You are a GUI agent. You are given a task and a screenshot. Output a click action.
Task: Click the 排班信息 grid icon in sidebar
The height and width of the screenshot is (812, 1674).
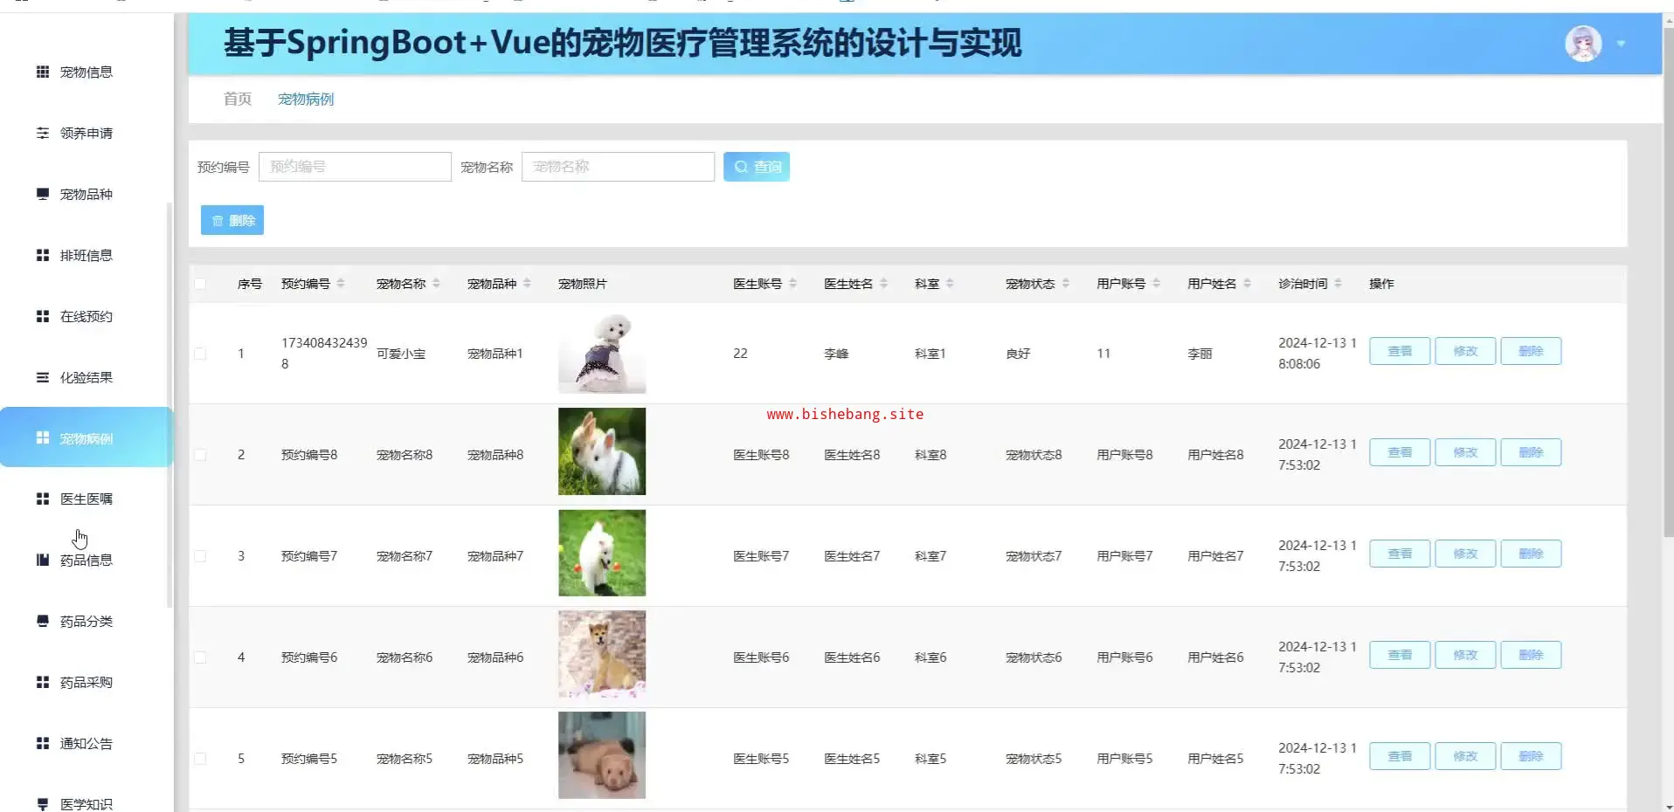42,255
